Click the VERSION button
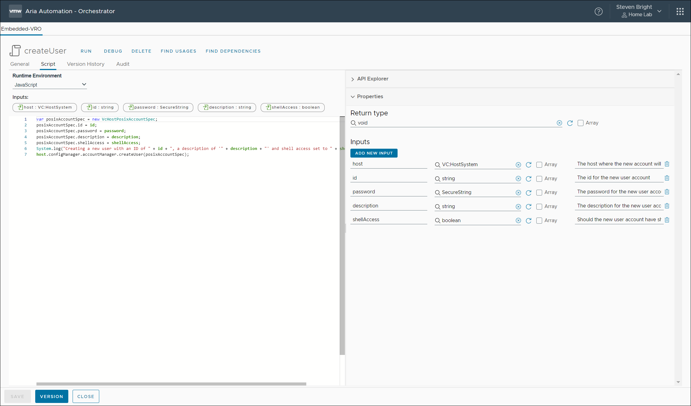Viewport: 691px width, 406px height. (51, 396)
